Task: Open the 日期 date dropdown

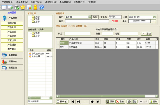Action: click(x=154, y=17)
